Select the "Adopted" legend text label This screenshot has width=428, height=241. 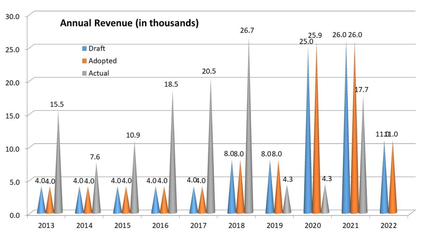103,61
